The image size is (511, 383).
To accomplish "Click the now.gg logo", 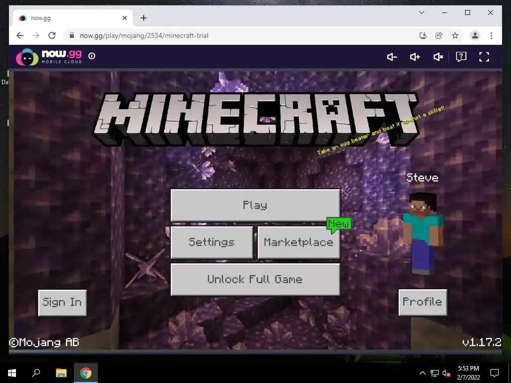I will tap(49, 57).
